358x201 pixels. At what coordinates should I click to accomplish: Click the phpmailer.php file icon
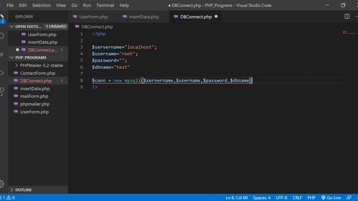click(x=16, y=104)
